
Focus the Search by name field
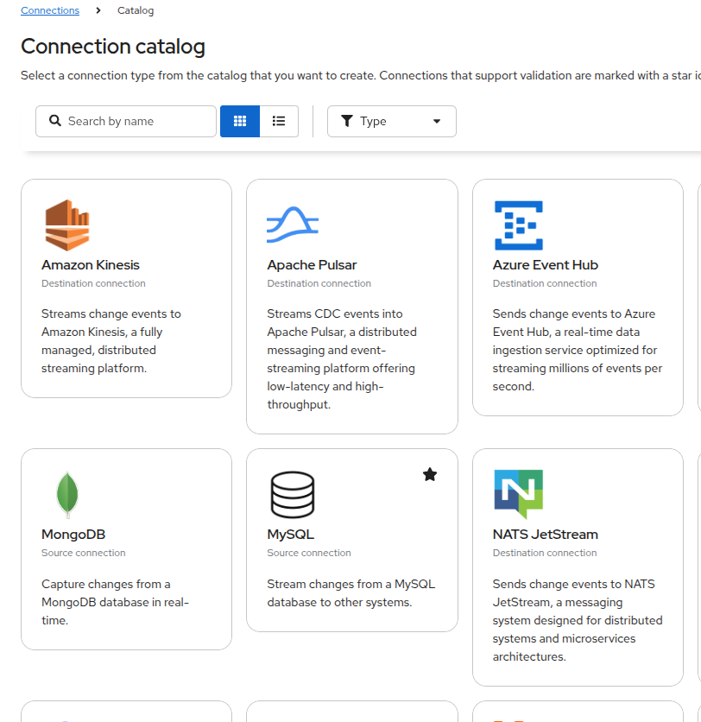[138, 121]
